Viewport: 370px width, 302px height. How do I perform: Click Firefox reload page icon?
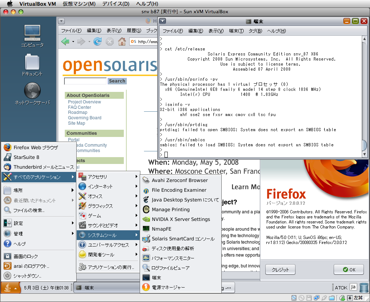pyautogui.click(x=98, y=41)
